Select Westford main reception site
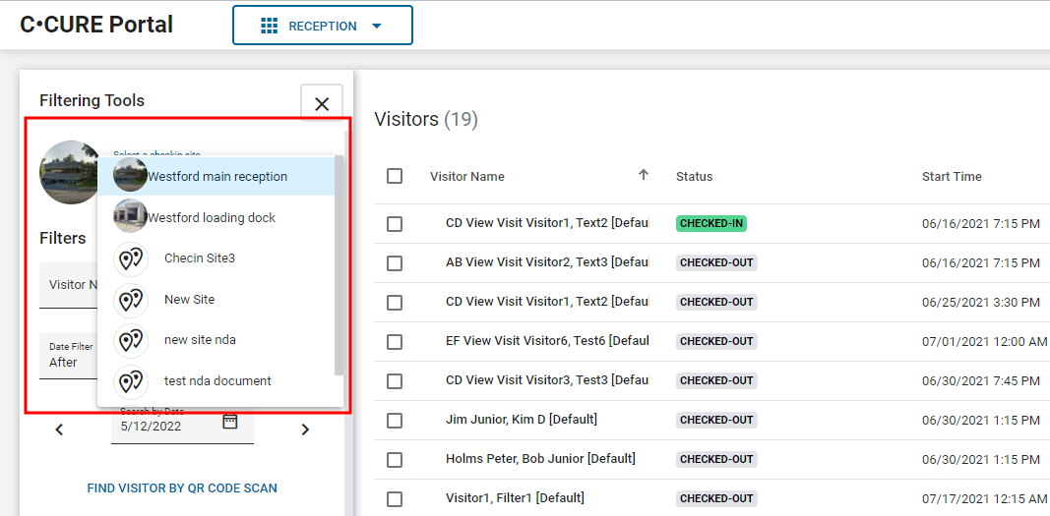1050x516 pixels. pyautogui.click(x=216, y=177)
